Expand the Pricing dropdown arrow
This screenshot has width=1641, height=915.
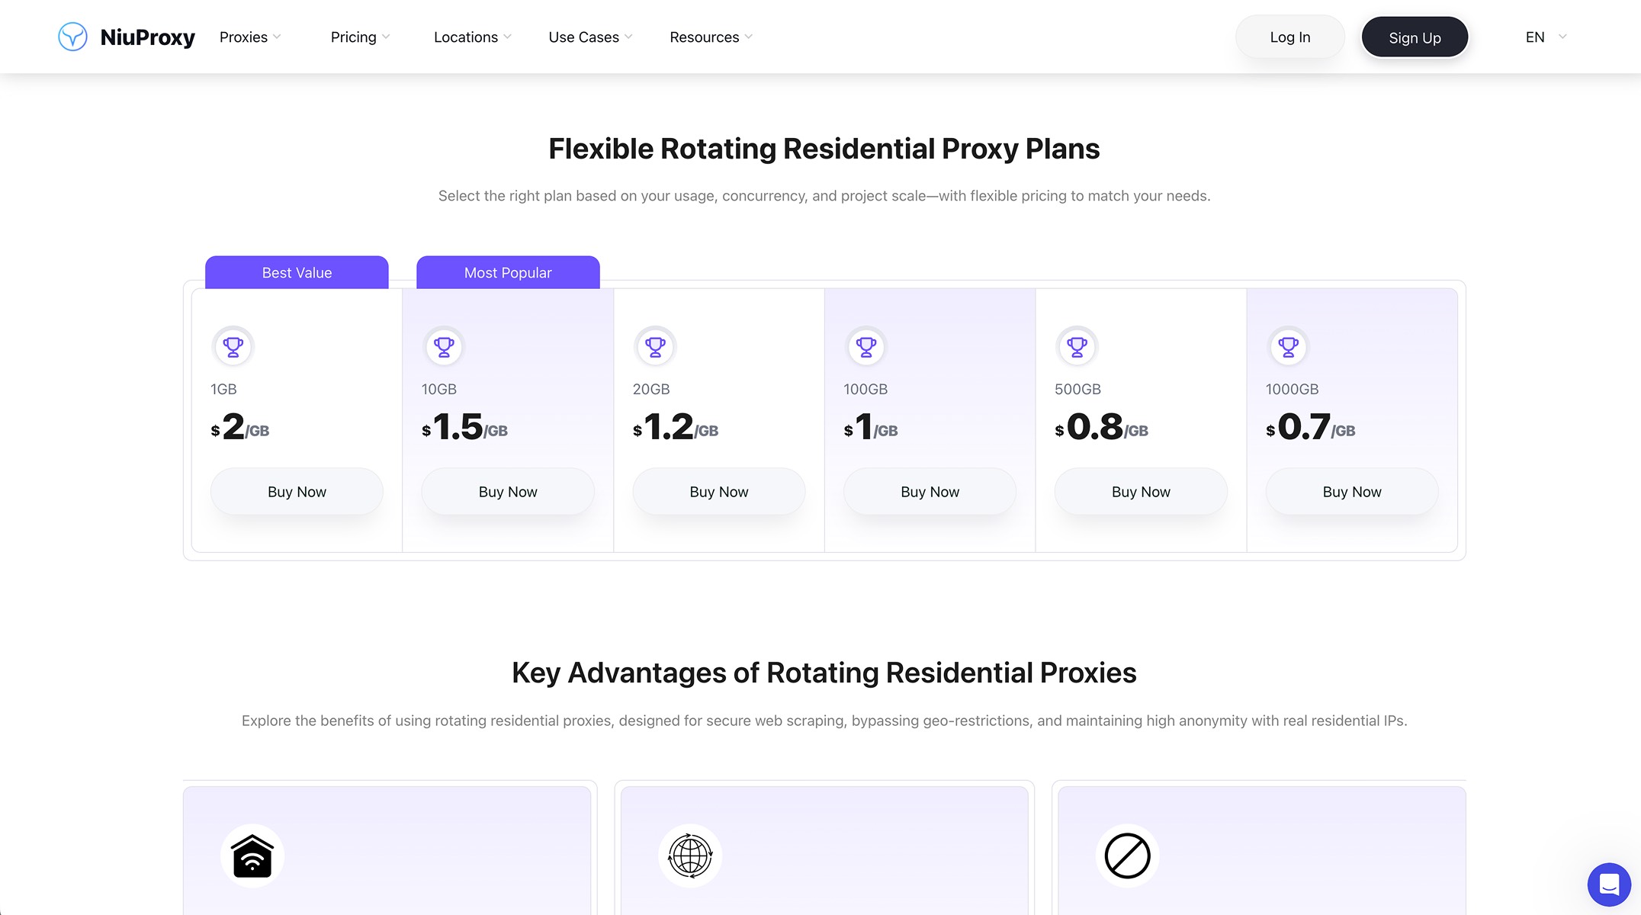point(386,37)
